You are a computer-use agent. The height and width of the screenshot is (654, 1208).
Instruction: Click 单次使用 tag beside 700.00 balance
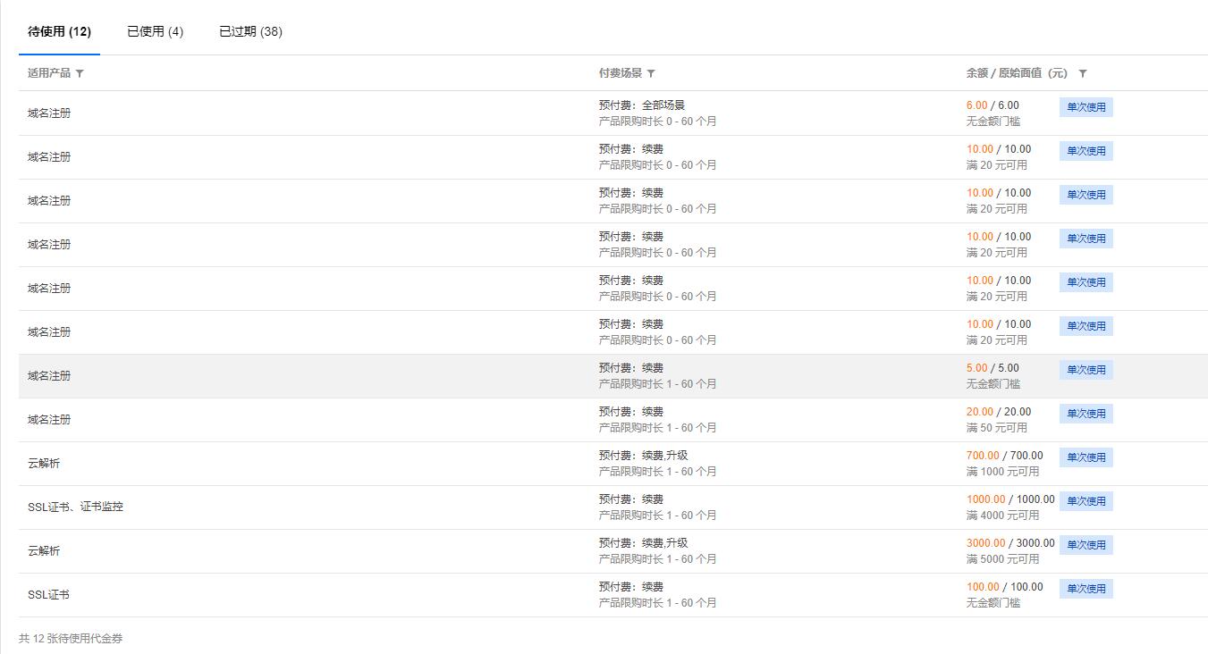point(1086,457)
